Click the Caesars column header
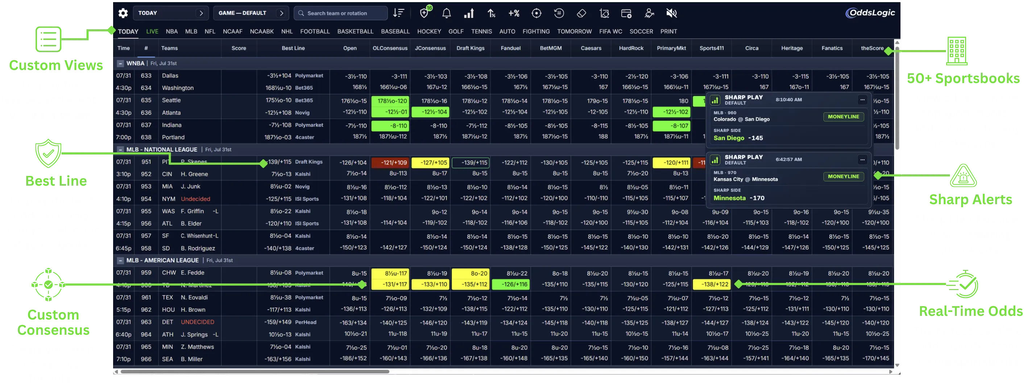The image size is (1027, 387). [x=591, y=48]
